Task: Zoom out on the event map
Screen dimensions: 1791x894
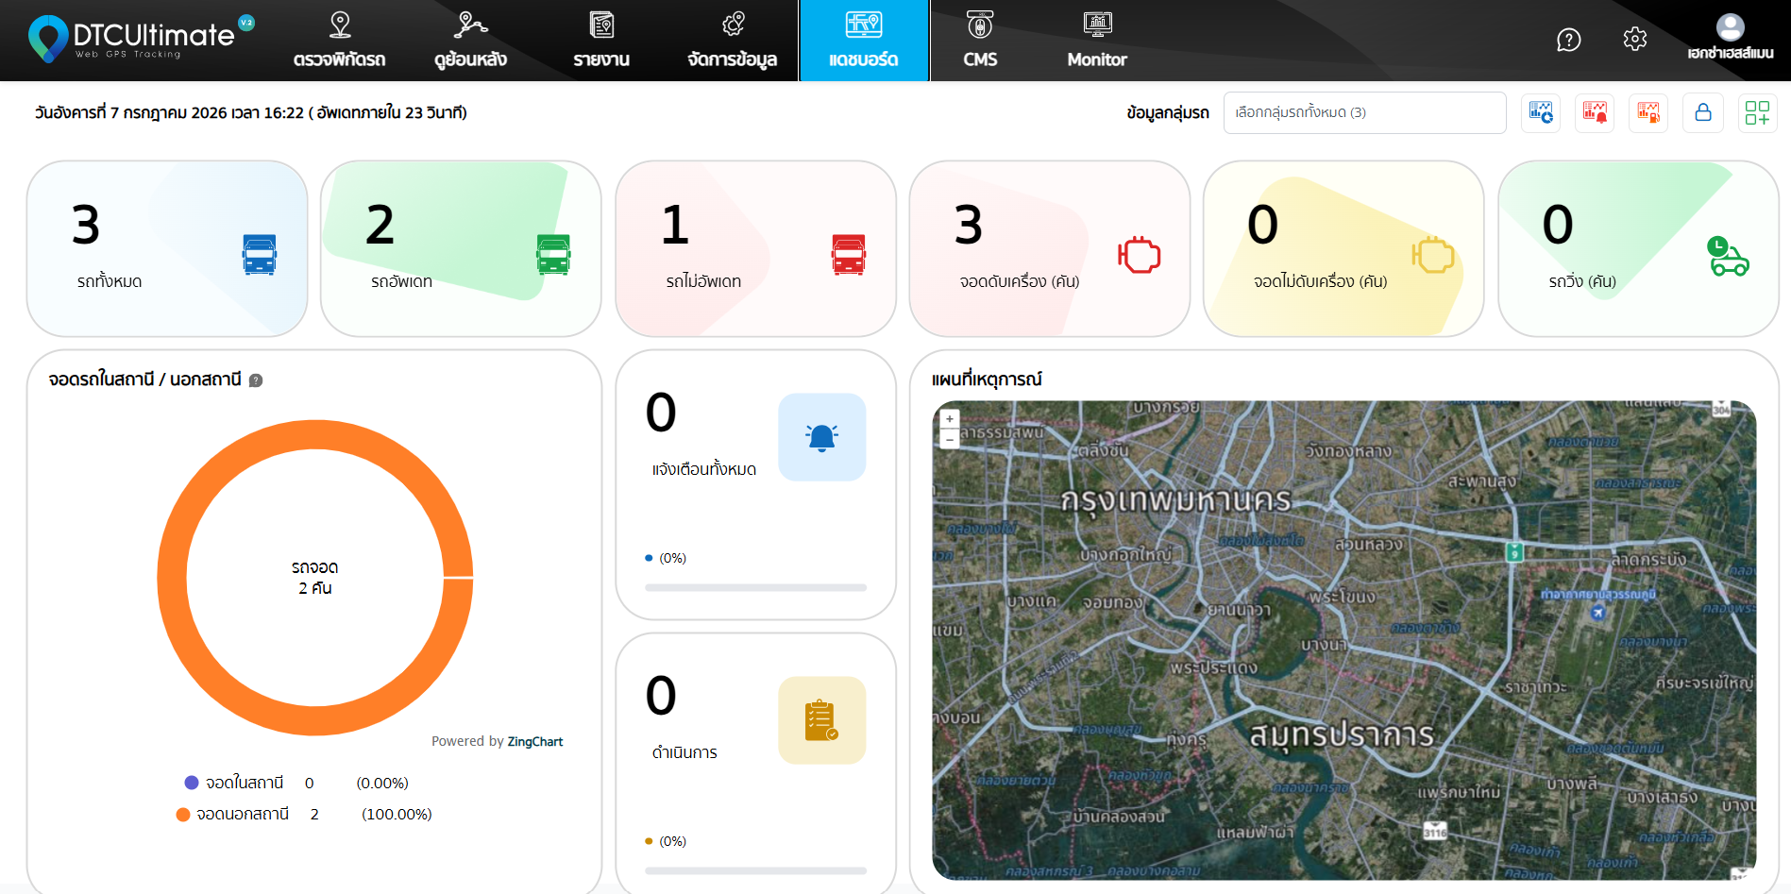Action: (x=950, y=439)
